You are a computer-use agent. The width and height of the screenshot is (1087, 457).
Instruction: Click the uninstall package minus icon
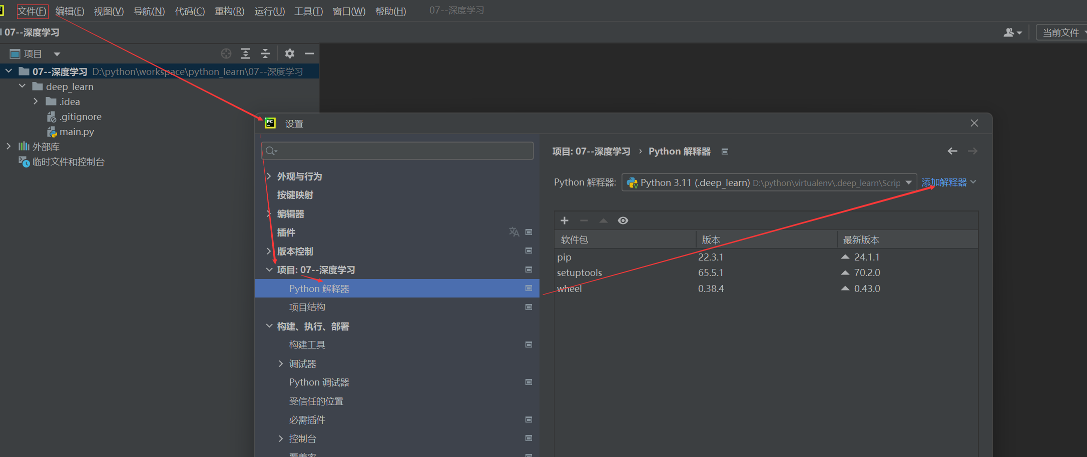pos(584,220)
